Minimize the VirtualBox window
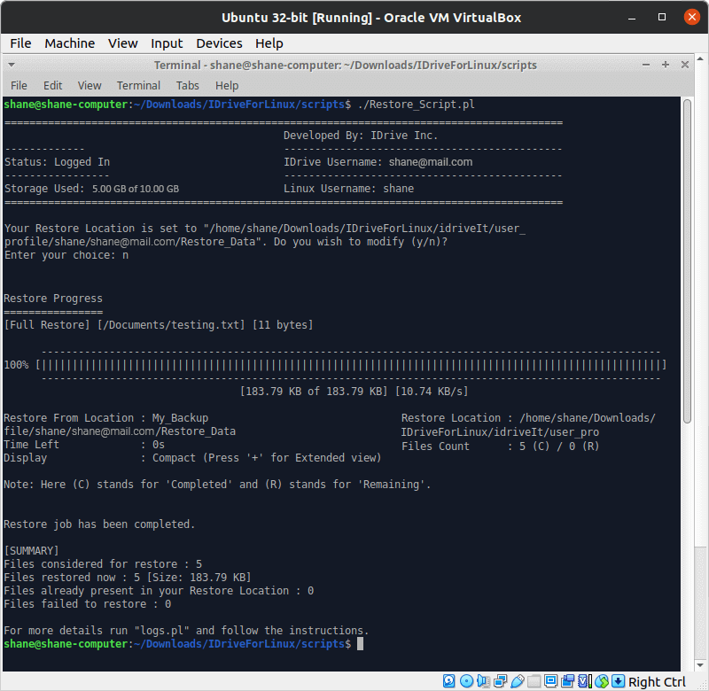Viewport: 709px width, 691px height. coord(632,18)
